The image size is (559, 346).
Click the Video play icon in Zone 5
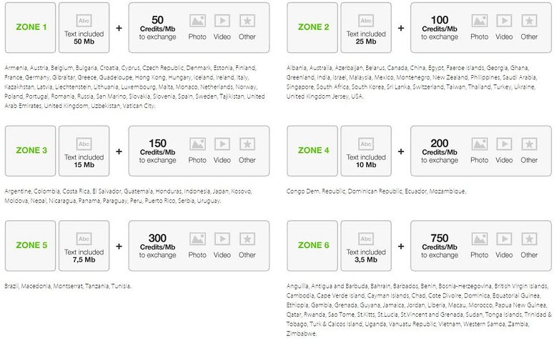(222, 239)
